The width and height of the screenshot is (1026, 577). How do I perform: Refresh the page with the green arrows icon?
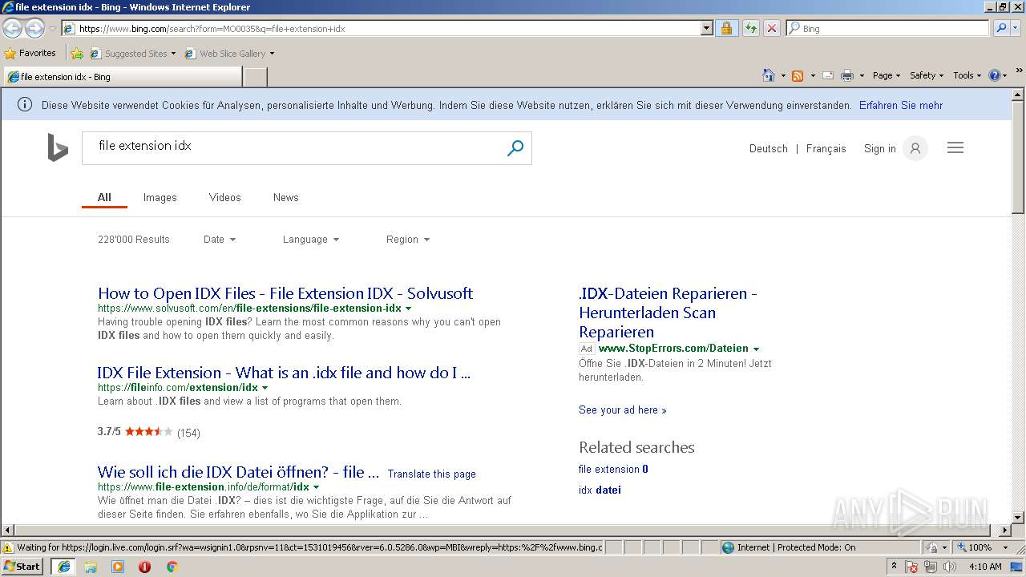point(750,28)
